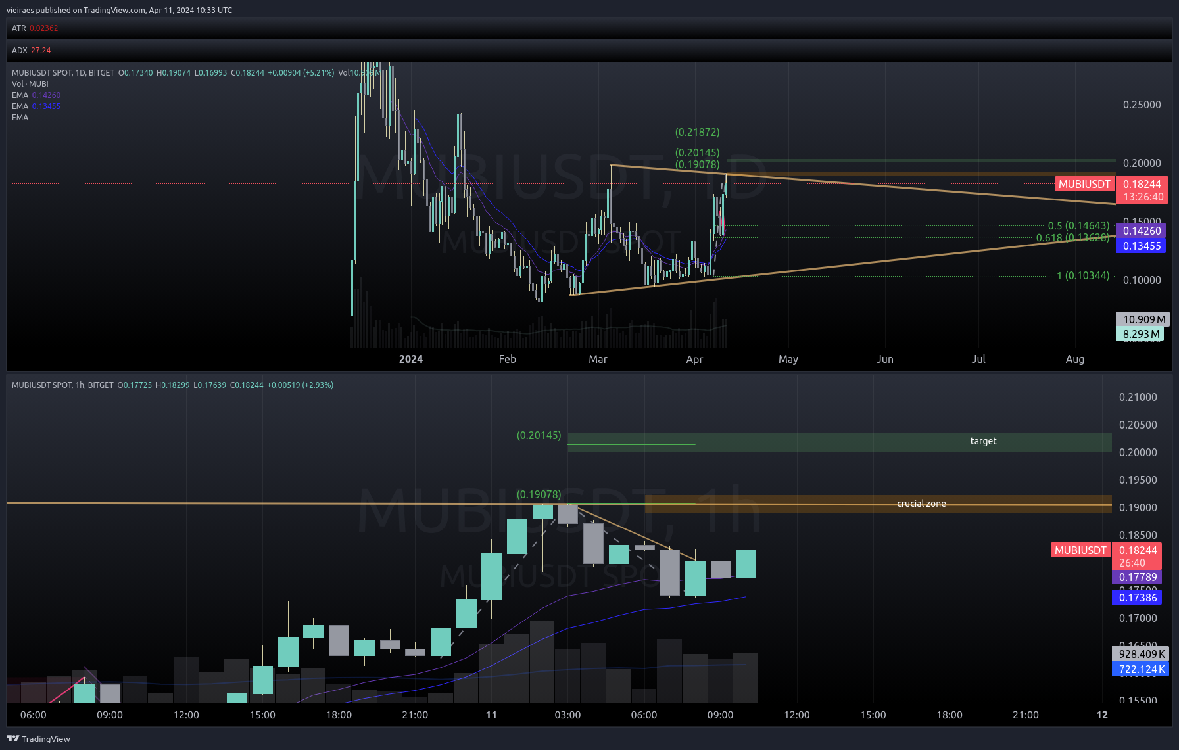Click the Feb label on the time axis

click(x=508, y=360)
